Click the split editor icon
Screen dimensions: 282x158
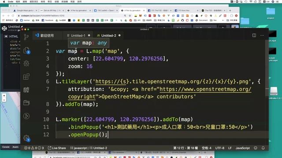point(254,35)
